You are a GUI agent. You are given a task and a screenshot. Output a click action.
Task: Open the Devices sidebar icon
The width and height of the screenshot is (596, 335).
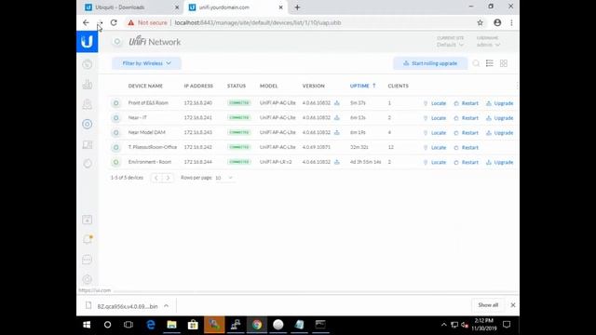(x=87, y=124)
